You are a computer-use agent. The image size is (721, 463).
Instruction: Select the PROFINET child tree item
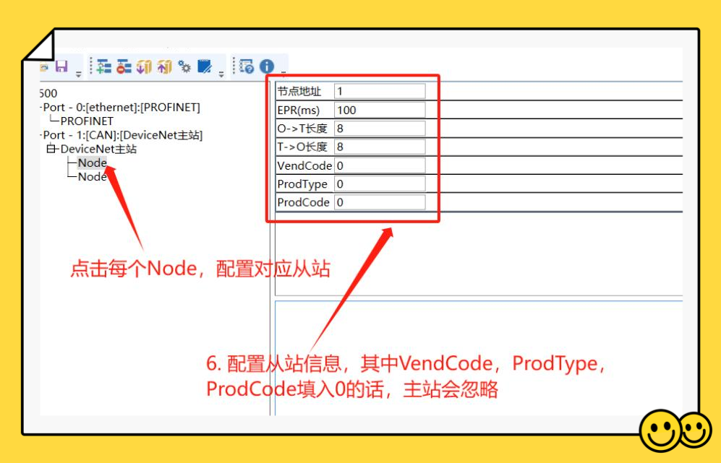click(87, 121)
